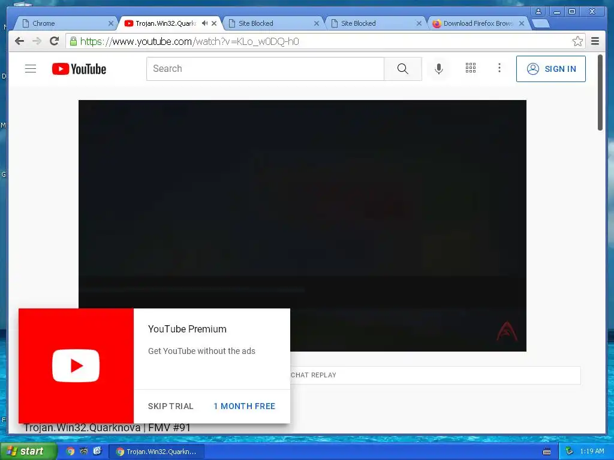Close the Trojan.Win32.Quarknova tab
The image size is (614, 460).
pos(214,23)
